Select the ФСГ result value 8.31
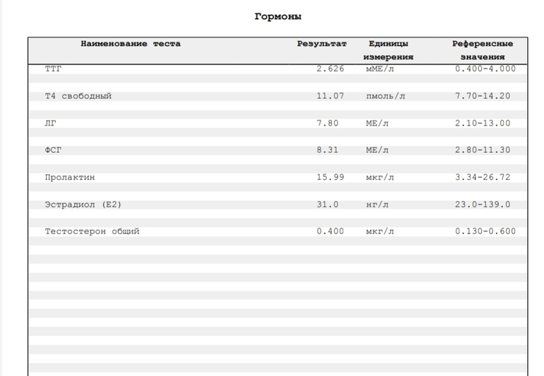This screenshot has height=376, width=544. pyautogui.click(x=327, y=150)
